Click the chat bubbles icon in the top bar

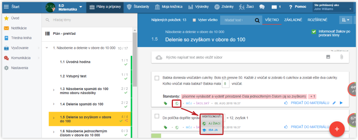pyautogui.click(x=262, y=7)
